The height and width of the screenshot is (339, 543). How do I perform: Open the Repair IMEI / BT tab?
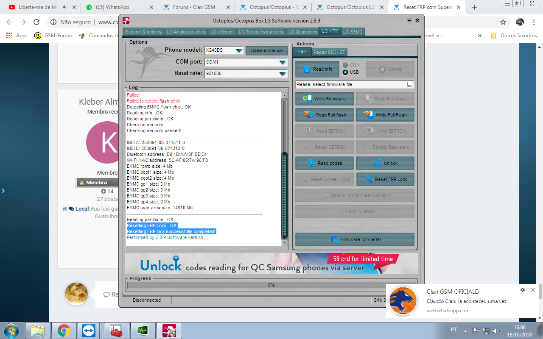pyautogui.click(x=329, y=52)
